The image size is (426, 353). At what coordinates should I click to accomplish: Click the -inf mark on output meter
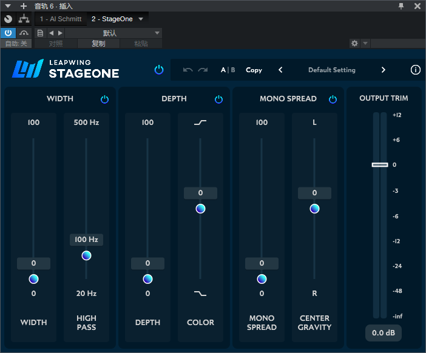coord(397,316)
